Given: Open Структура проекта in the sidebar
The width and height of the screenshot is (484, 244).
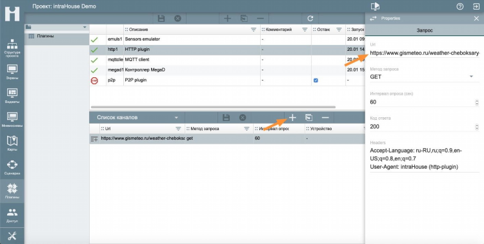Looking at the screenshot, I should pos(12,48).
